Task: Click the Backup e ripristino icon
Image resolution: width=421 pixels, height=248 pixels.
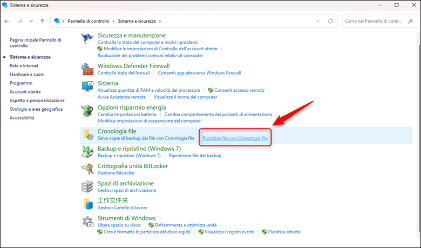Action: 87,152
